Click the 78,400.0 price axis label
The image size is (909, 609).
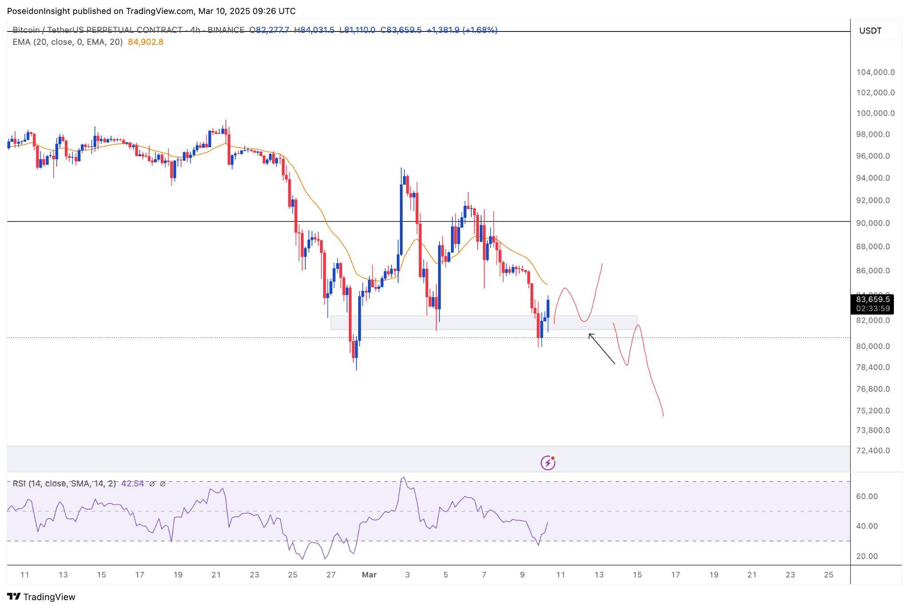873,367
